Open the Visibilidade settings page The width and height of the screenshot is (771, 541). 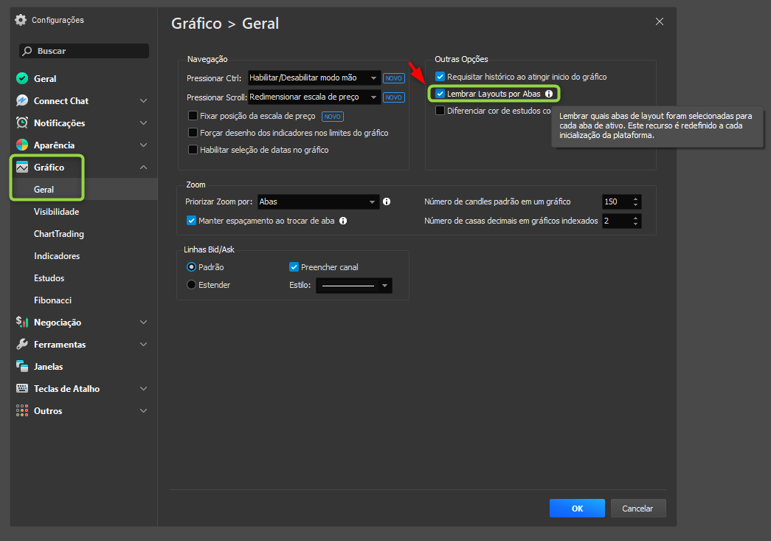point(56,212)
